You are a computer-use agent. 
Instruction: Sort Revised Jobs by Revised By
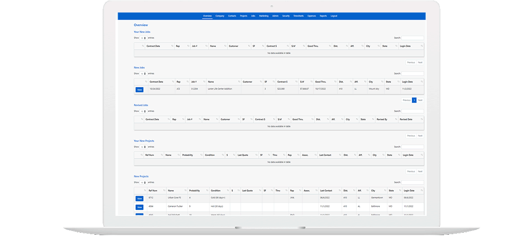tap(386, 119)
